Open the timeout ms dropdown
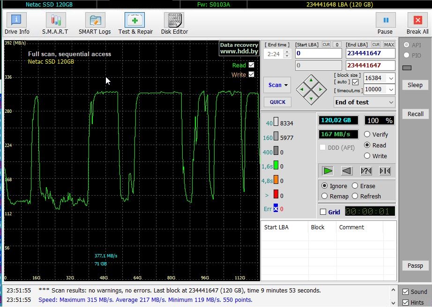Viewport: 432px width, 307px height. point(390,89)
